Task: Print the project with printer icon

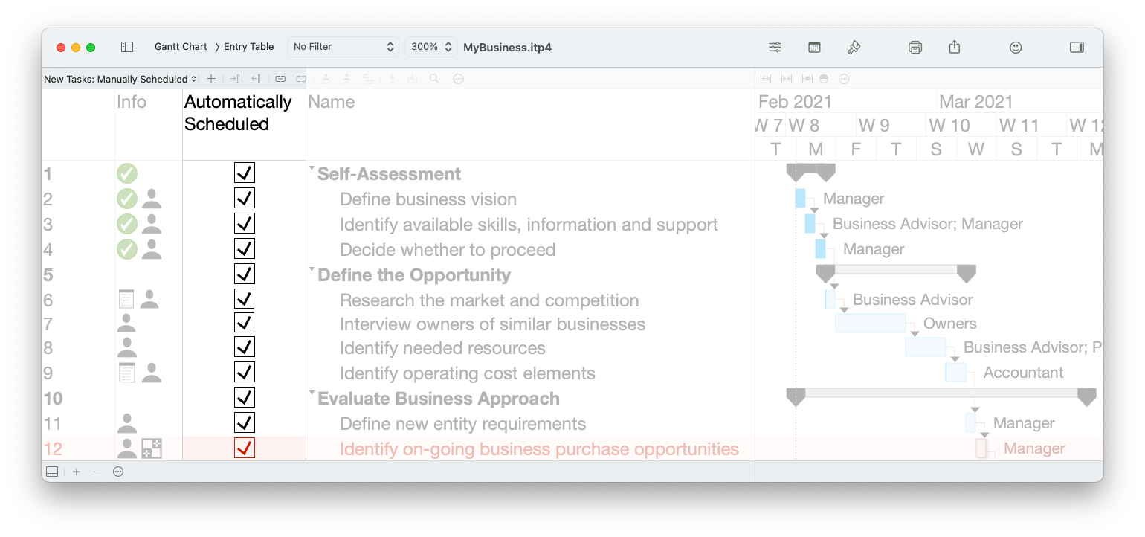Action: point(915,47)
